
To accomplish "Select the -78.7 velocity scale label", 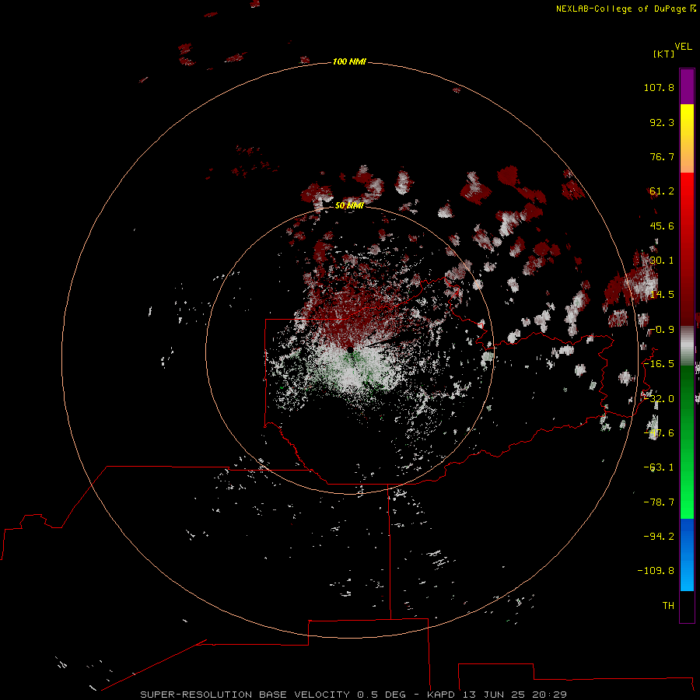I will (659, 502).
